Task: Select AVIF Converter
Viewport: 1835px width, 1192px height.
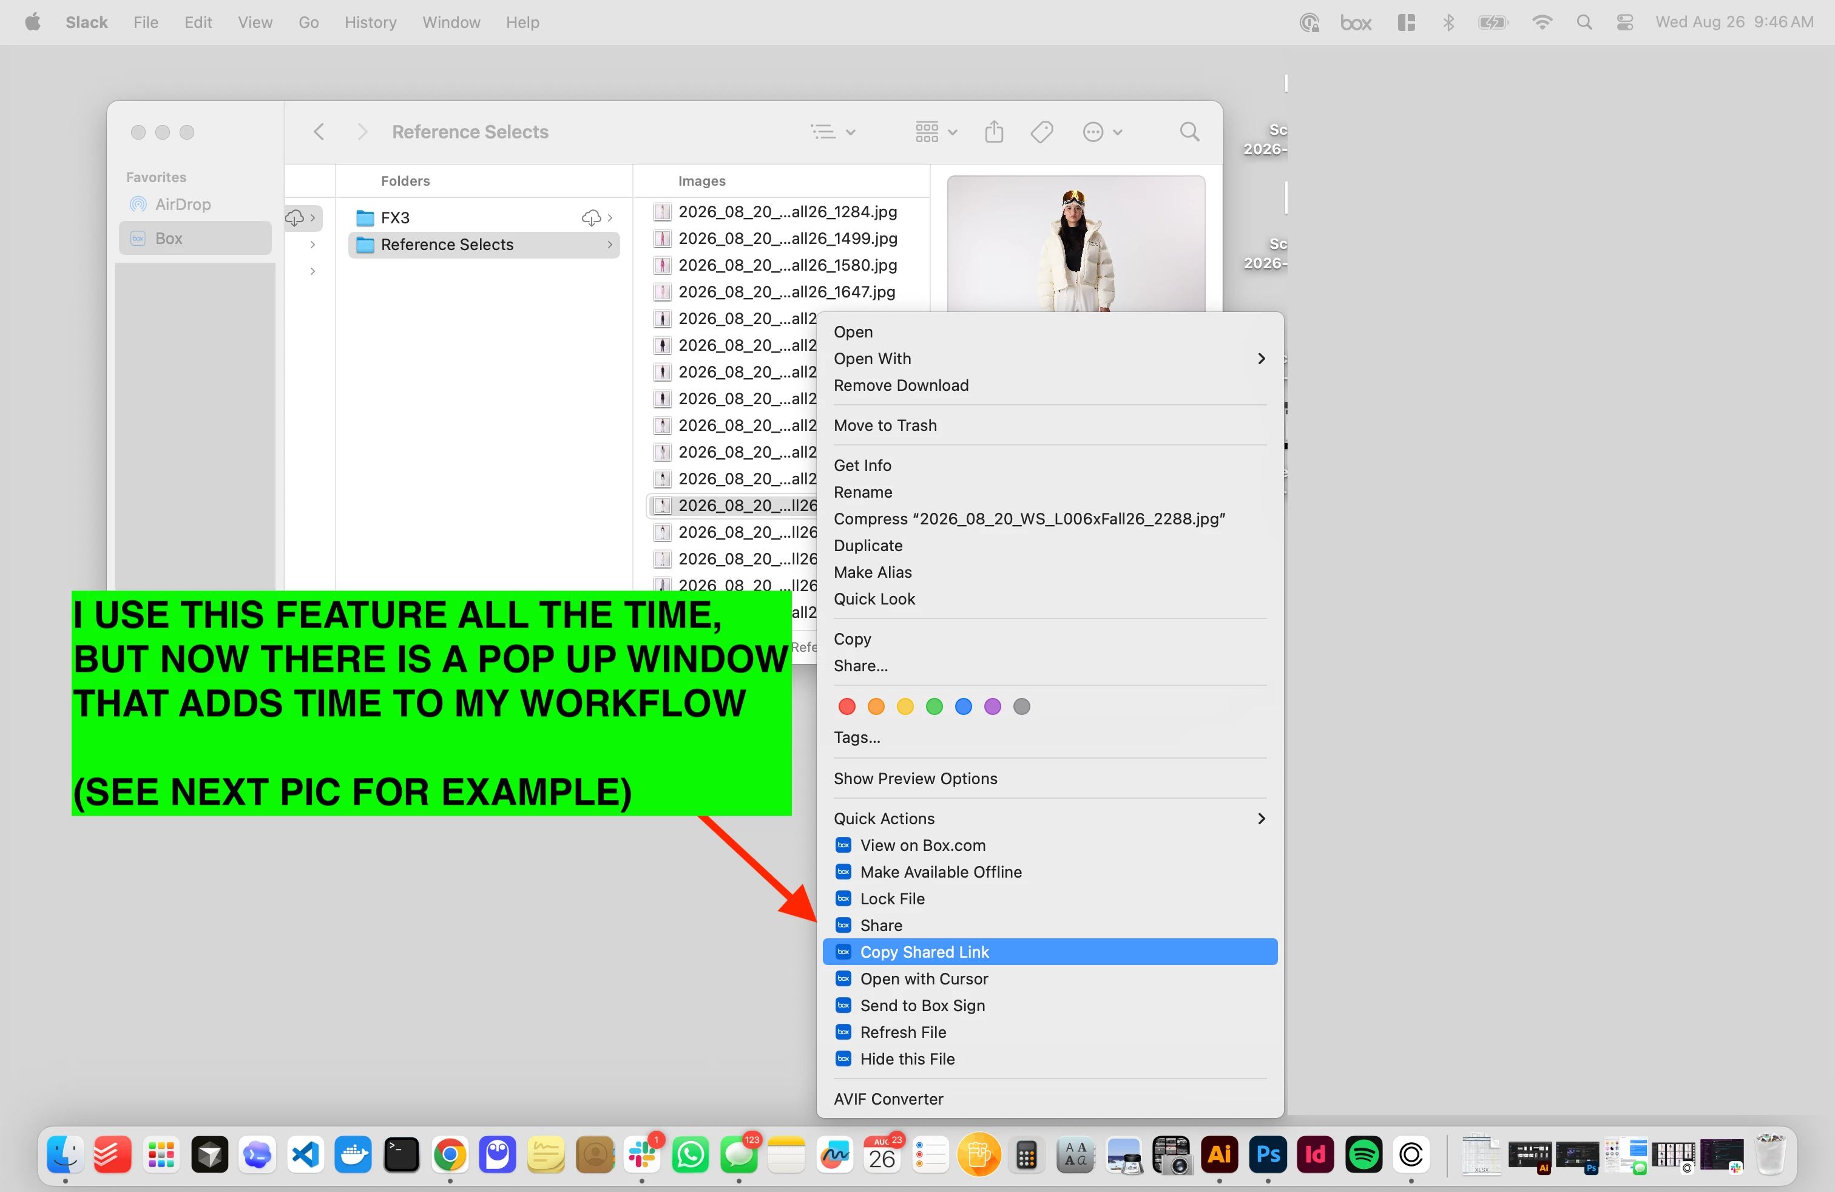Action: (x=1050, y=1099)
